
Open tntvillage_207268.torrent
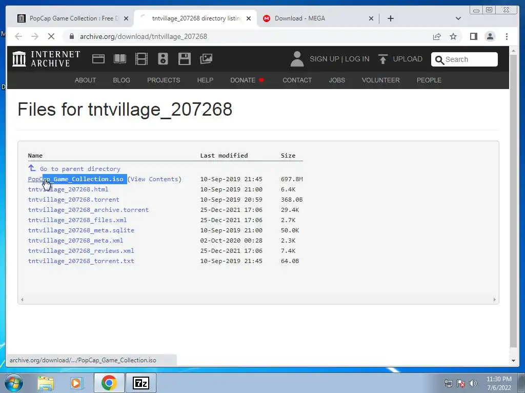click(x=74, y=200)
